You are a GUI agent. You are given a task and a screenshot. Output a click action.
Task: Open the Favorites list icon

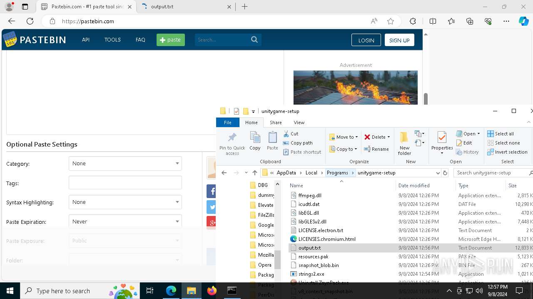[451, 21]
